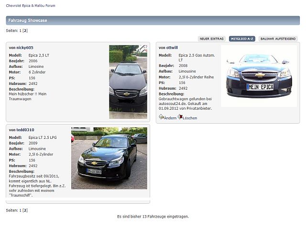The height and width of the screenshot is (229, 306).
Task: Click the heading von tedd0310
Action: [22, 130]
